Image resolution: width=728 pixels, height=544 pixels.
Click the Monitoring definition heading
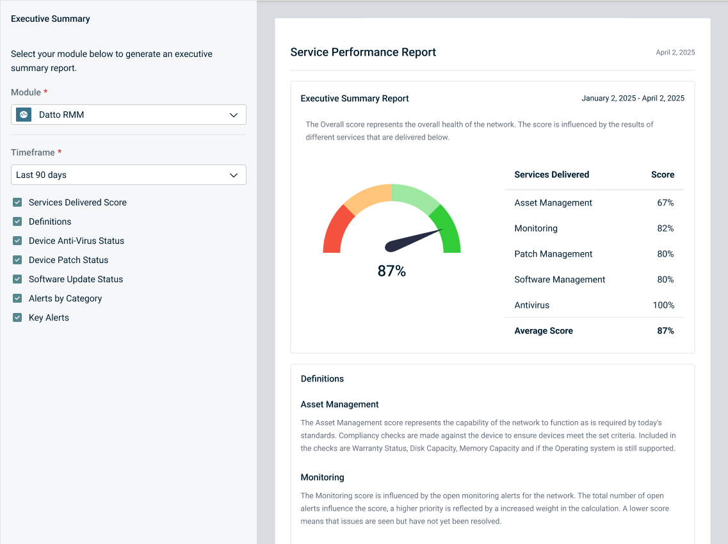coord(322,477)
